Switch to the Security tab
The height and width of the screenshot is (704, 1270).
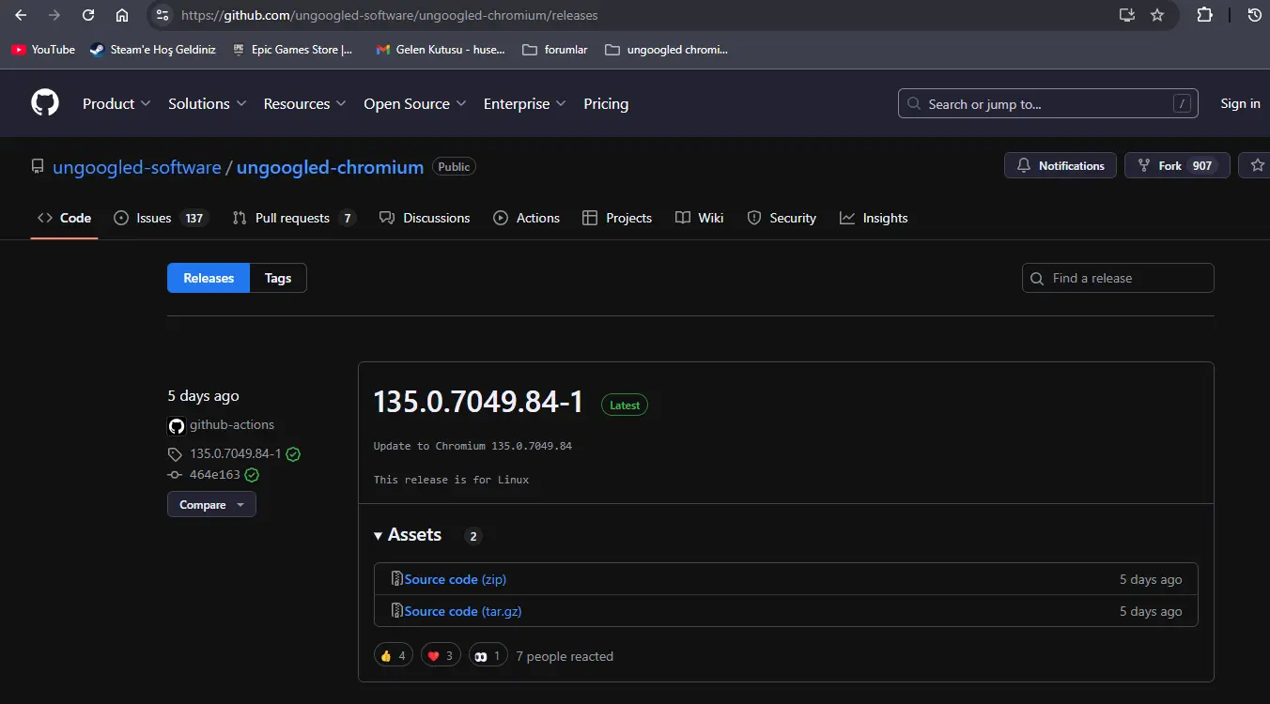click(x=782, y=218)
